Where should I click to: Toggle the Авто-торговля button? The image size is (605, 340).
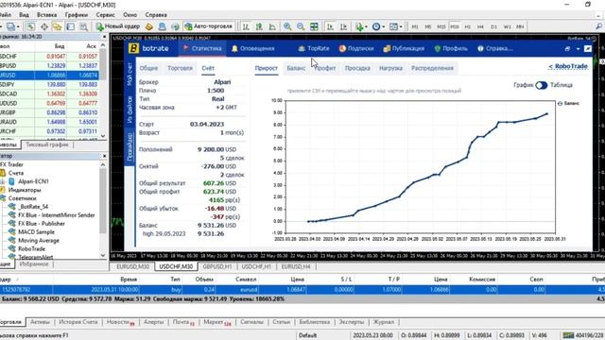point(209,26)
